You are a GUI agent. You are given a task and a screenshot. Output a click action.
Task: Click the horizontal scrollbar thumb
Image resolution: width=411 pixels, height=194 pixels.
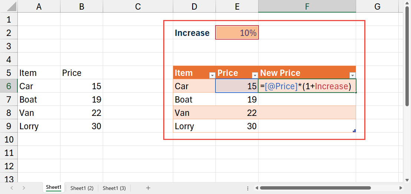(315, 188)
